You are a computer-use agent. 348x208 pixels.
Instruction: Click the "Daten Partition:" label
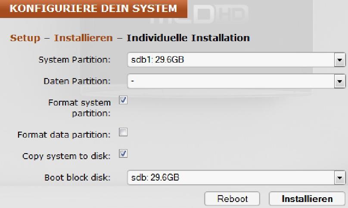(x=77, y=81)
